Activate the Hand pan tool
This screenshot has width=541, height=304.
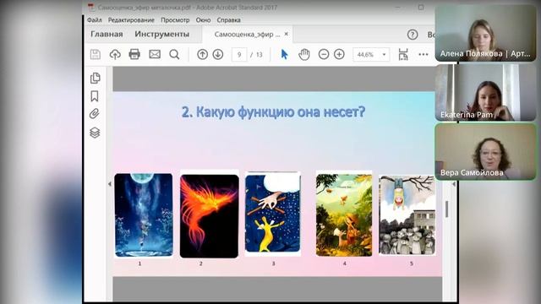pos(304,54)
